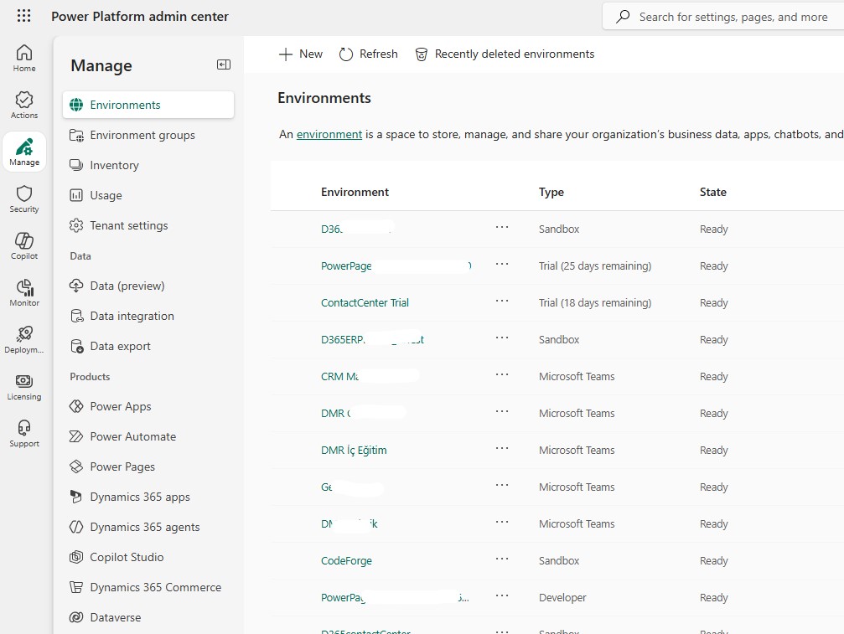Refresh the environments list
Image resolution: width=844 pixels, height=634 pixels.
369,54
